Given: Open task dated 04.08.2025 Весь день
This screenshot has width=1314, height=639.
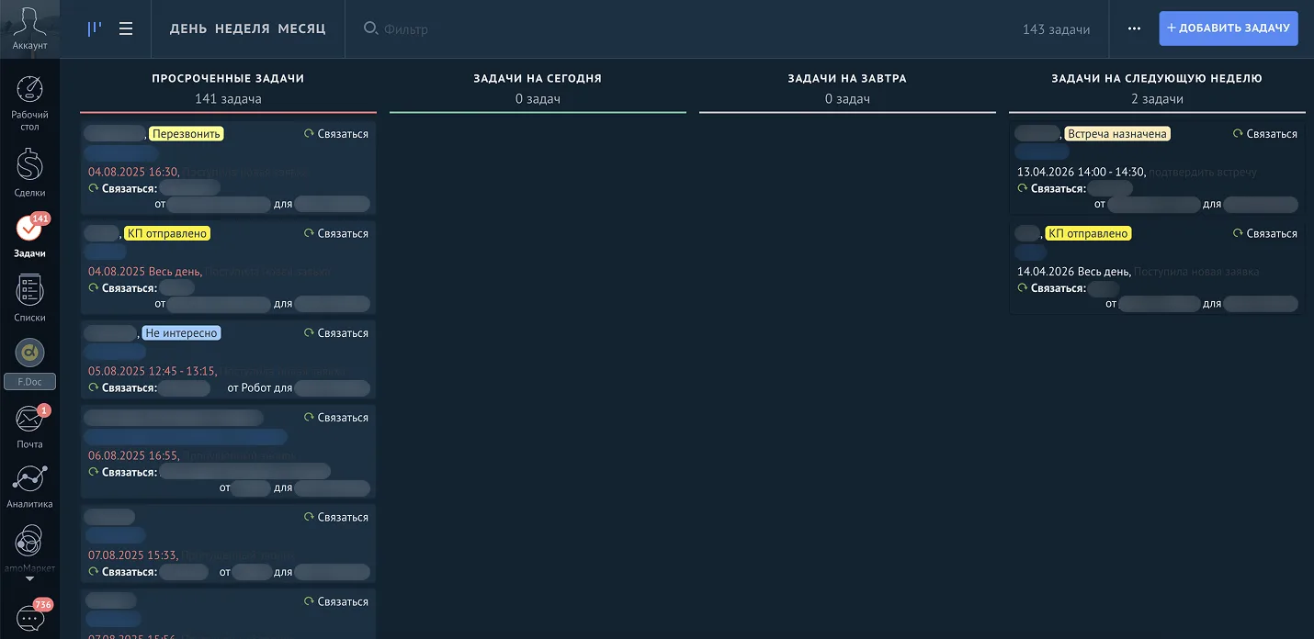Looking at the screenshot, I should click(228, 267).
